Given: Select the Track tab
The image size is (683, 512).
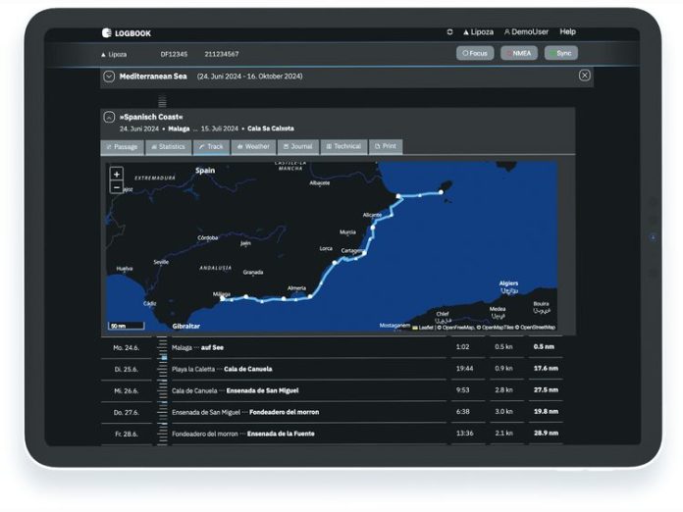Looking at the screenshot, I should click(211, 147).
